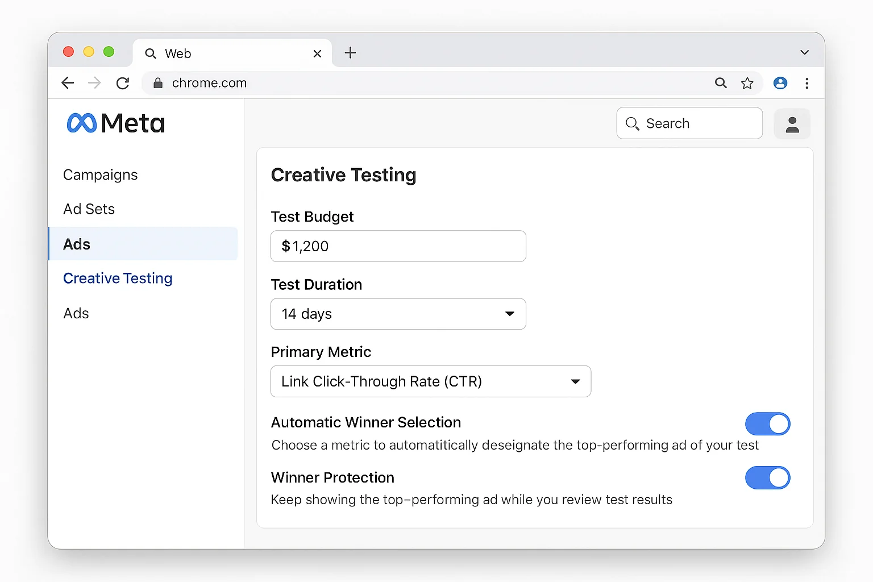Open the browser three-dot menu
This screenshot has height=582, width=873.
807,83
